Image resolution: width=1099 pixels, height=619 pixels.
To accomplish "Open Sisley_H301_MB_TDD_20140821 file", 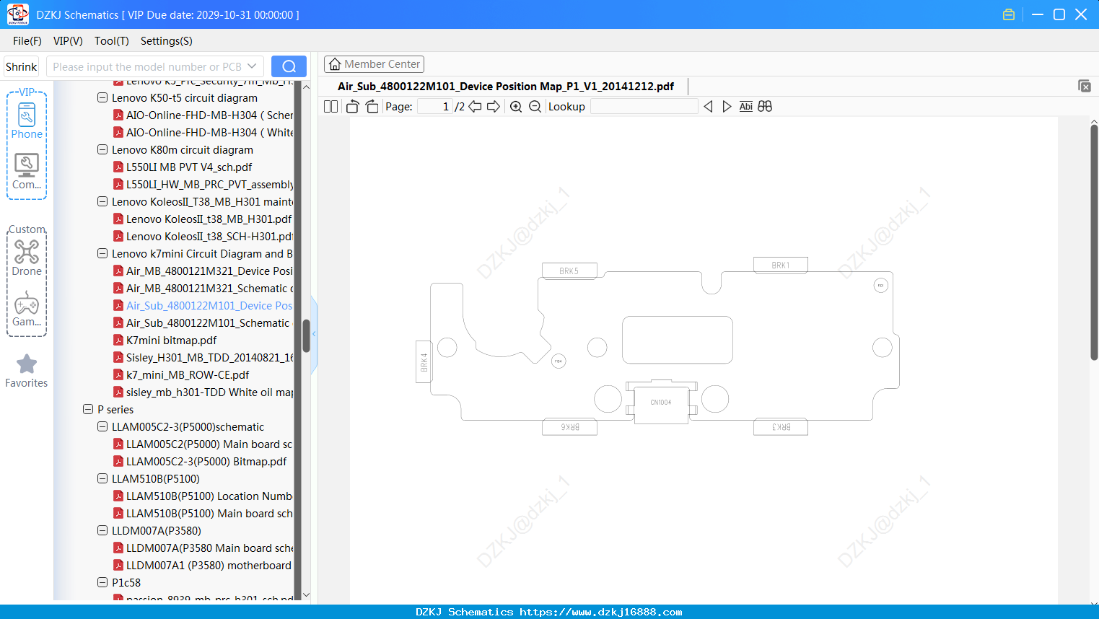I will pos(209,357).
